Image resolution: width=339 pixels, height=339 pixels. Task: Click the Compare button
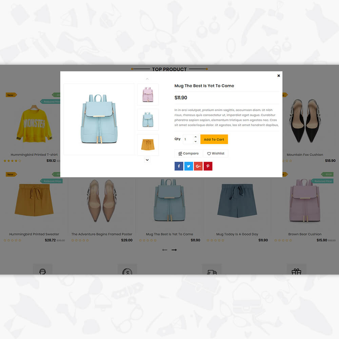tap(188, 153)
